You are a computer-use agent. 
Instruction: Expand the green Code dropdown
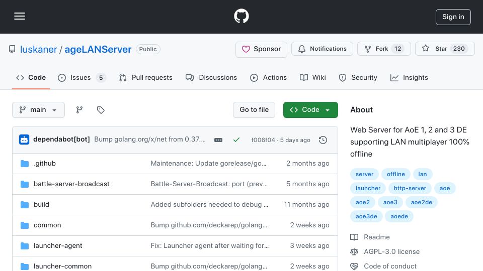coord(310,110)
